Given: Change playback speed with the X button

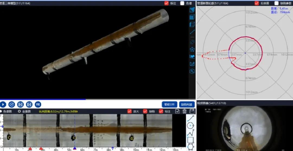Looking at the screenshot, I should [38, 105].
